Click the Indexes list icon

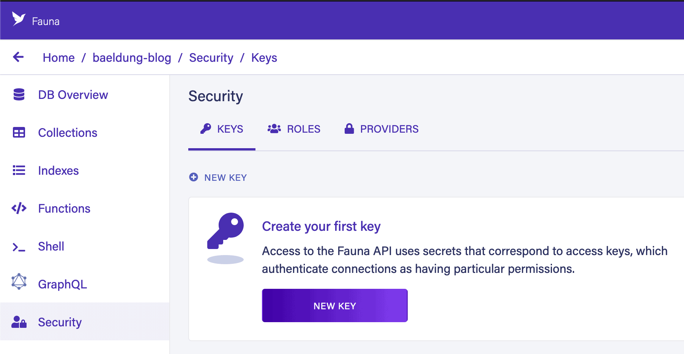pyautogui.click(x=19, y=171)
